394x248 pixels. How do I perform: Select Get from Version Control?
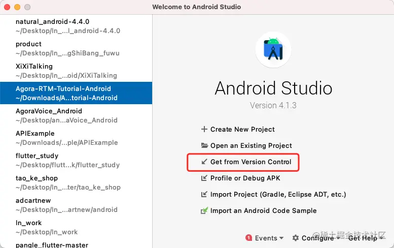[251, 162]
